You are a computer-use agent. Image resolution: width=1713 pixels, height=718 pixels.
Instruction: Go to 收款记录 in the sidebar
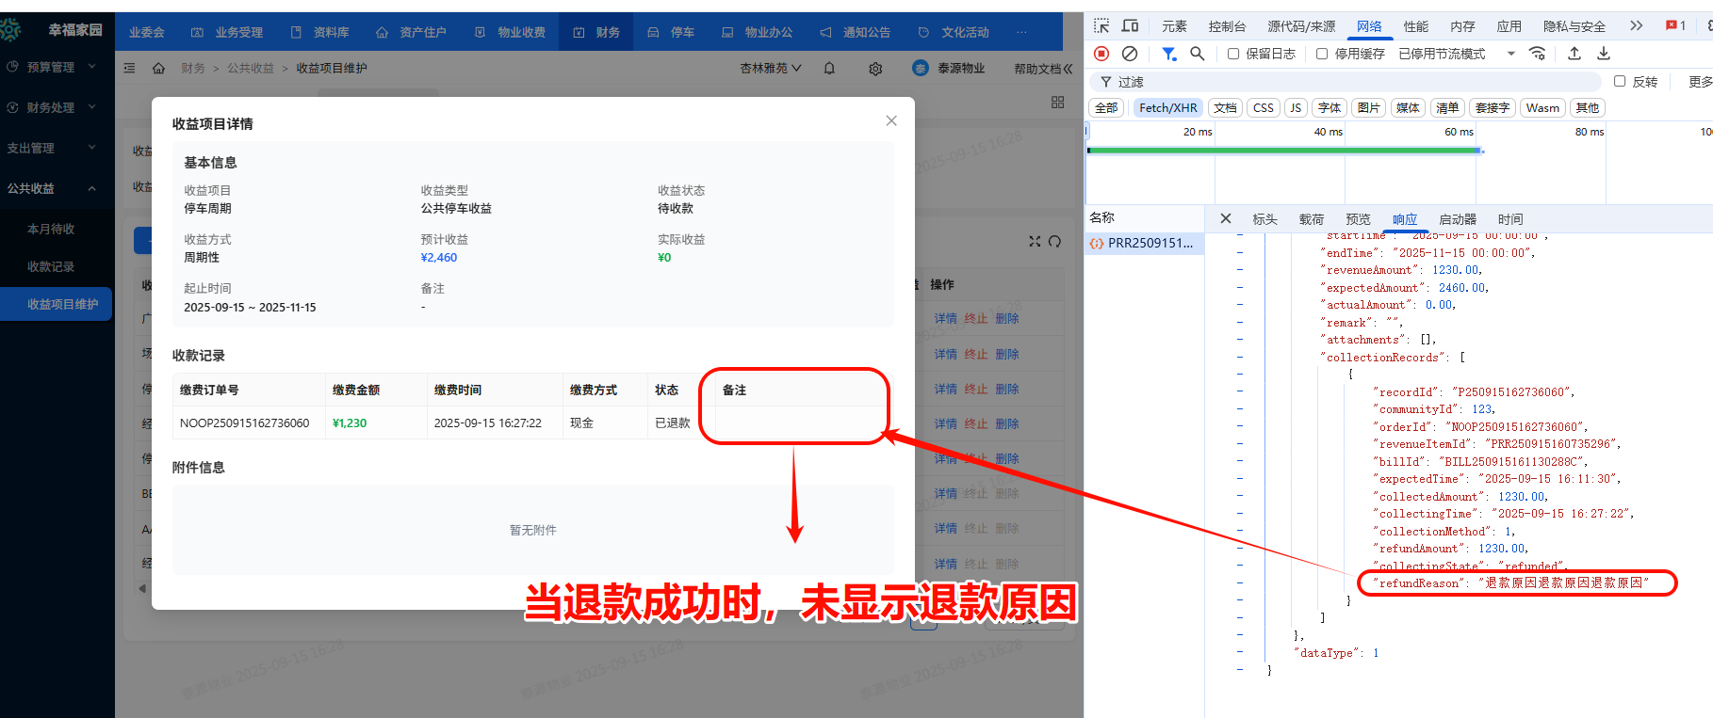51,266
